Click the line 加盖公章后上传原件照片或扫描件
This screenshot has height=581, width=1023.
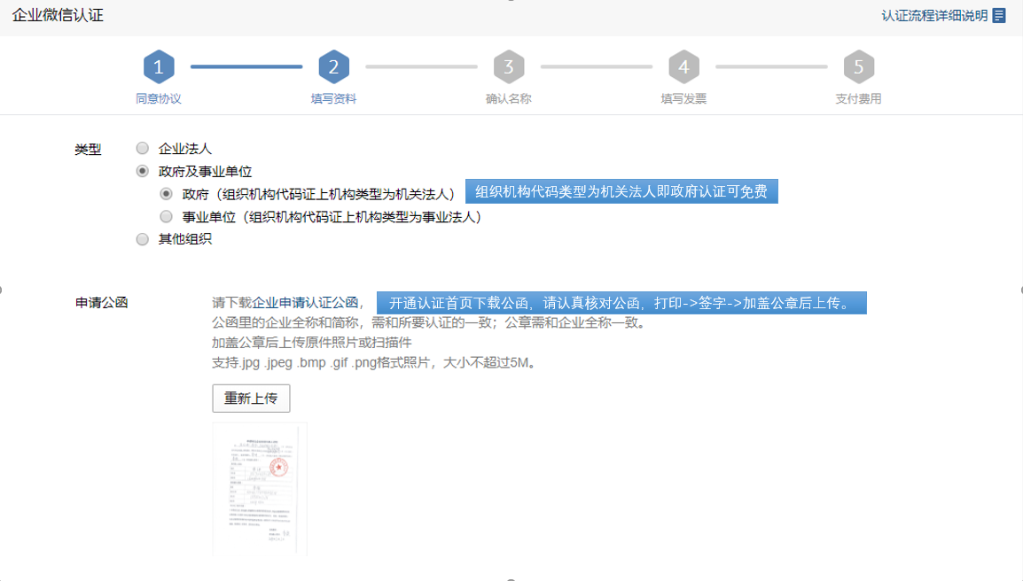[312, 343]
